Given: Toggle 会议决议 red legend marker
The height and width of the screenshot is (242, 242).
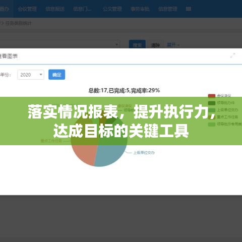Looking at the screenshot, I should (x=212, y=96).
